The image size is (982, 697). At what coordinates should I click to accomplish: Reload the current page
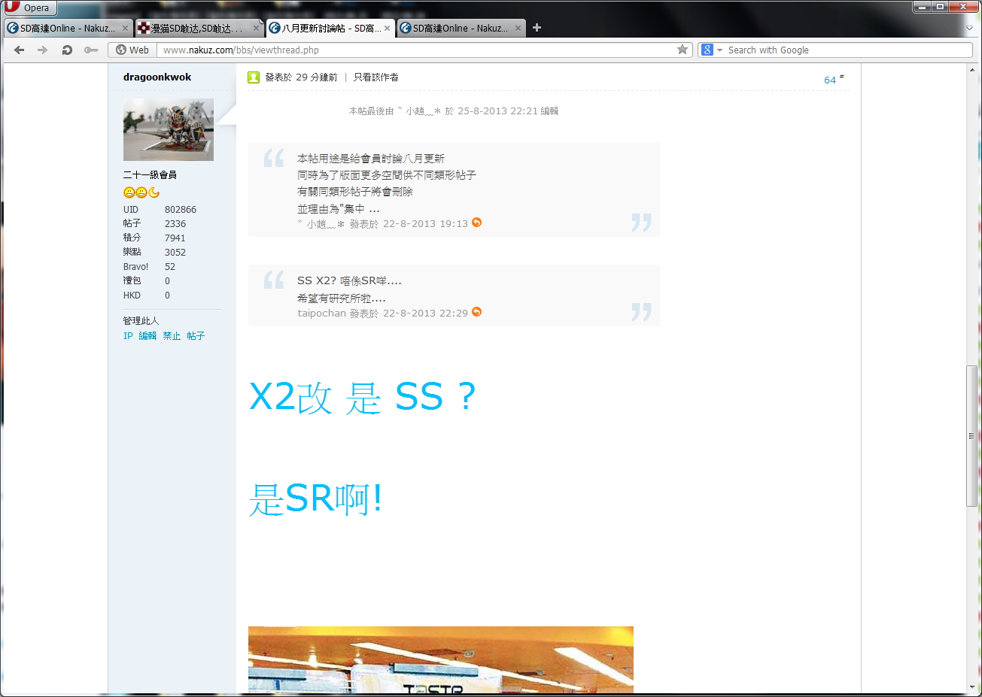[67, 50]
